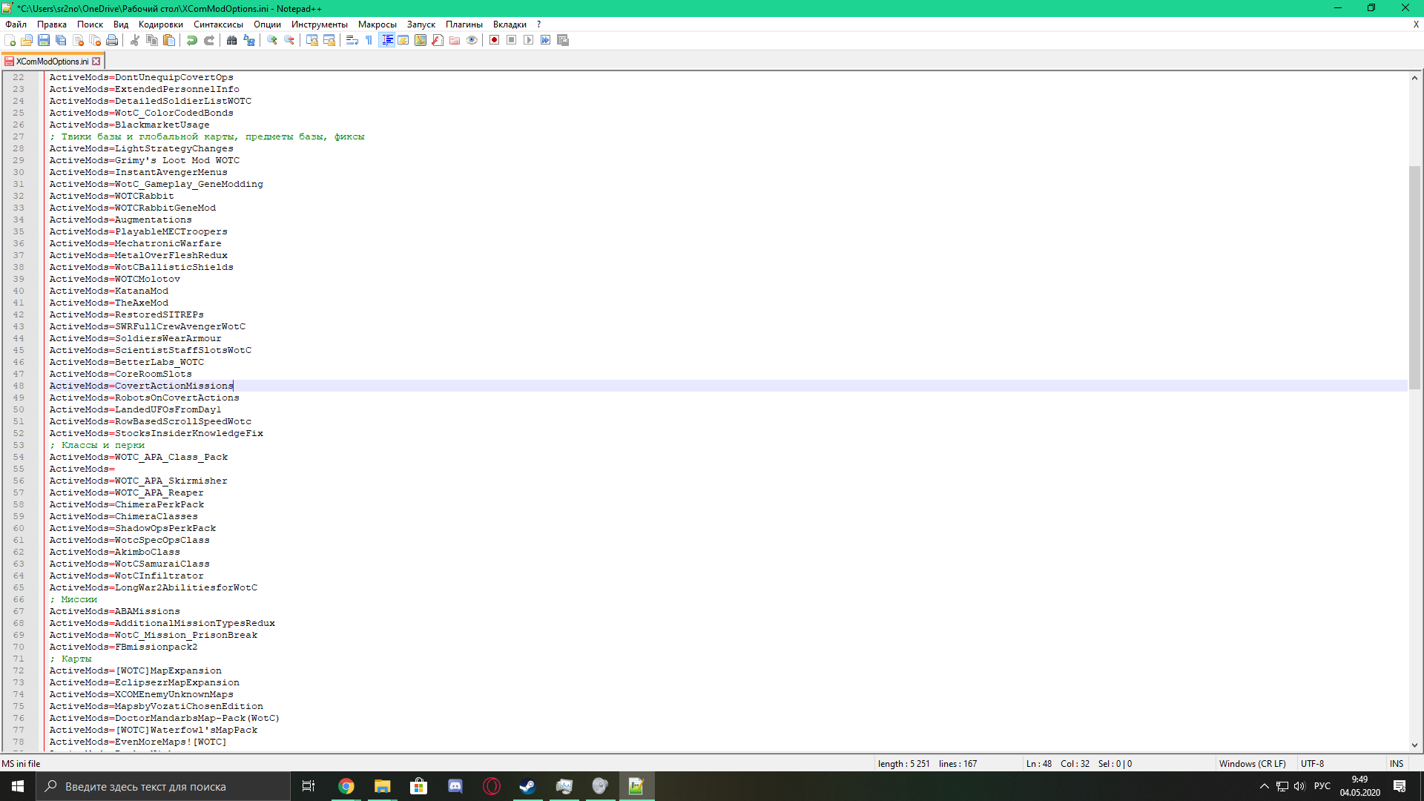Click the '; Миссии' comment line
Viewport: 1424px width, 801px height.
[73, 599]
